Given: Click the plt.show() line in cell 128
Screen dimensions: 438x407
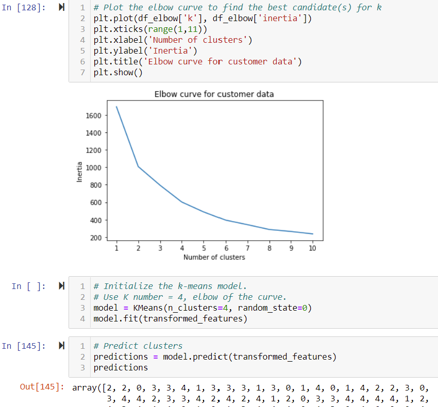Looking at the screenshot, I should pos(118,73).
